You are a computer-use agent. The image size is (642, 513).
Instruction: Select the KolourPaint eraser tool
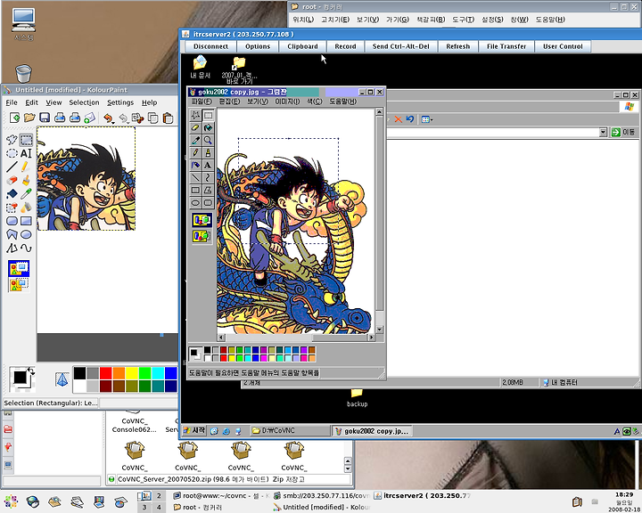pos(12,181)
